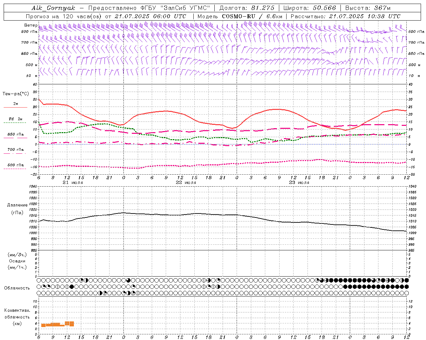Select the Тем-ра(°C) temperature panel label
Screen dimensions: 426x340
[16, 94]
